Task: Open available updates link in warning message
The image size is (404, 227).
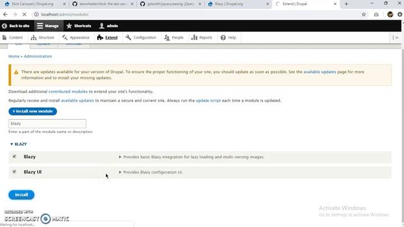Action: point(320,72)
